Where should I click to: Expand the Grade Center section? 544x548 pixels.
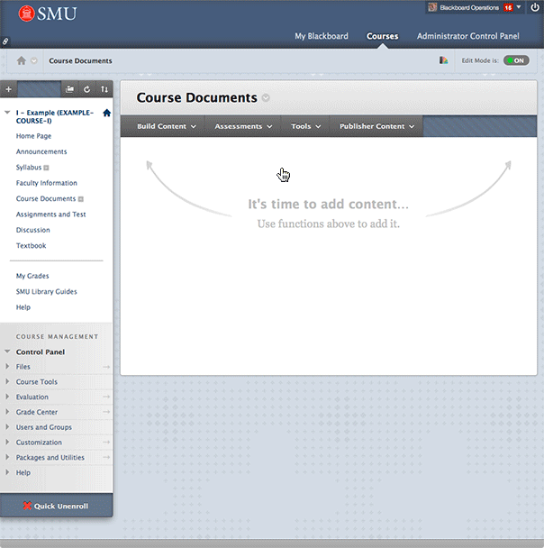[36, 412]
